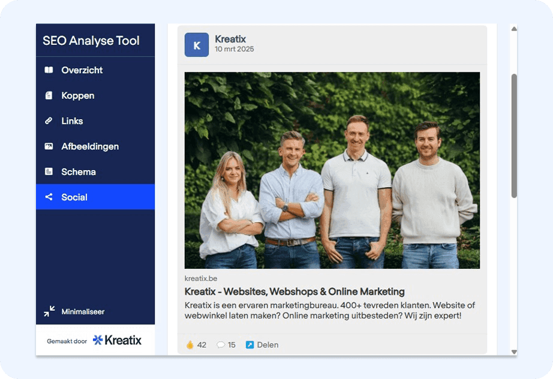Screen dimensions: 553x379
Task: Click the post title Kreatix - Websites, Webshops
Action: click(294, 292)
